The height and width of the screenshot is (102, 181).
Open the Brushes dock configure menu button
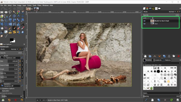click(x=180, y=60)
